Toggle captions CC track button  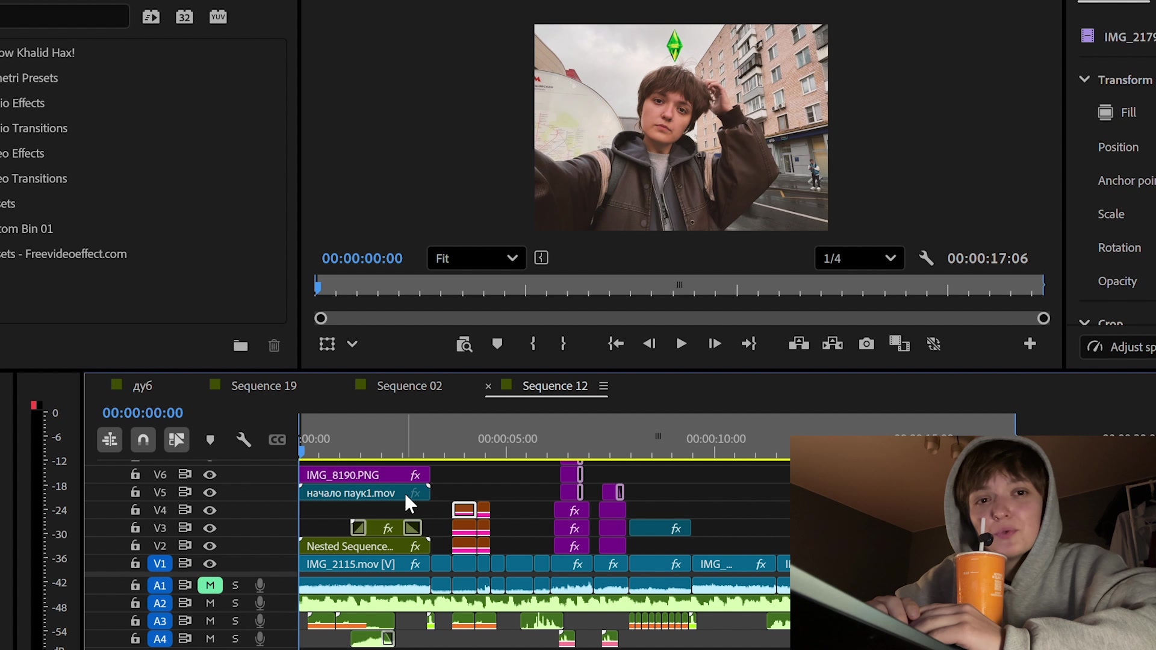point(277,440)
